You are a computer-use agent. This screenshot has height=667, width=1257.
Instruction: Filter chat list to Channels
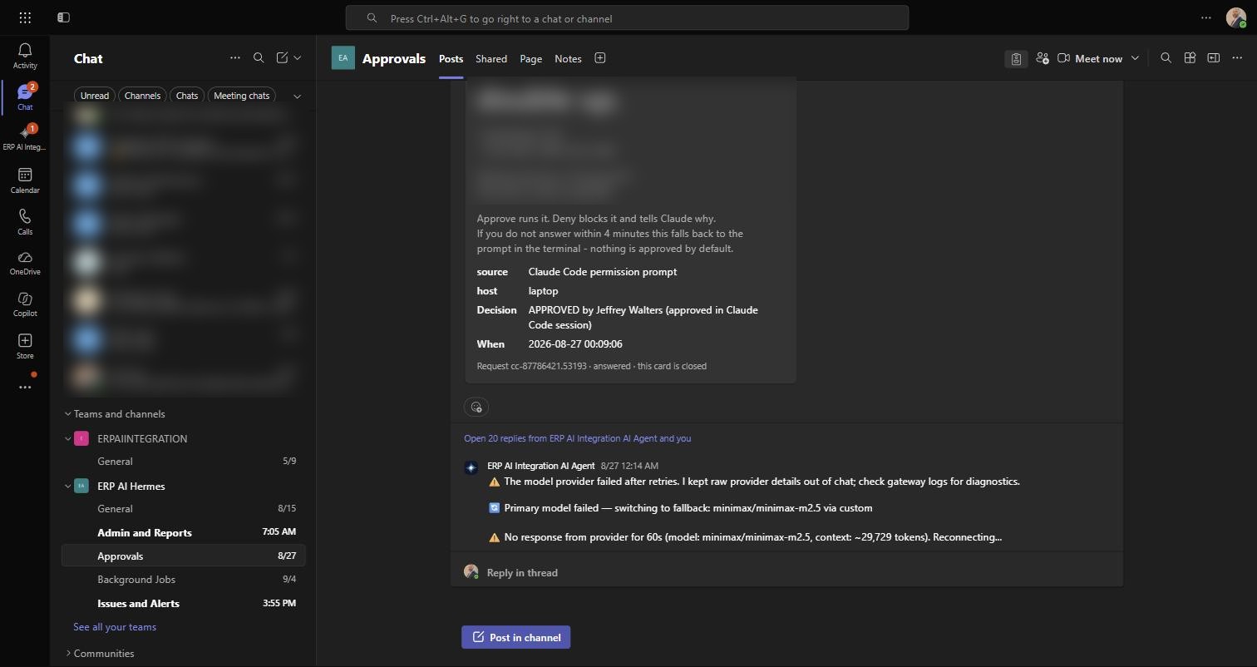[142, 96]
